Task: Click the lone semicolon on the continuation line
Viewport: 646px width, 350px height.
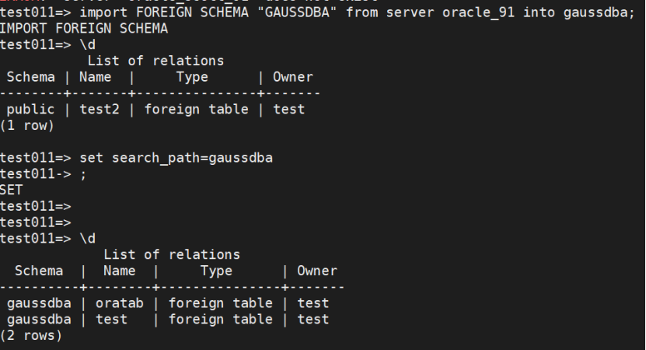Action: click(x=83, y=174)
